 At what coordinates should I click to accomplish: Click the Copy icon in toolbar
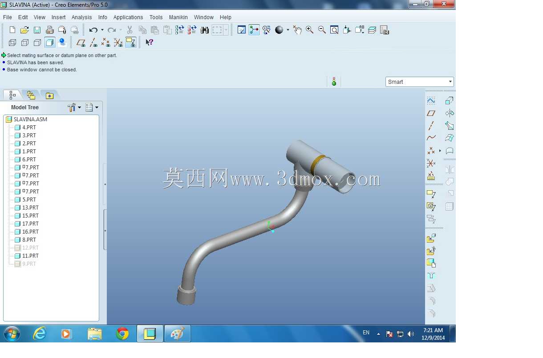click(x=142, y=30)
